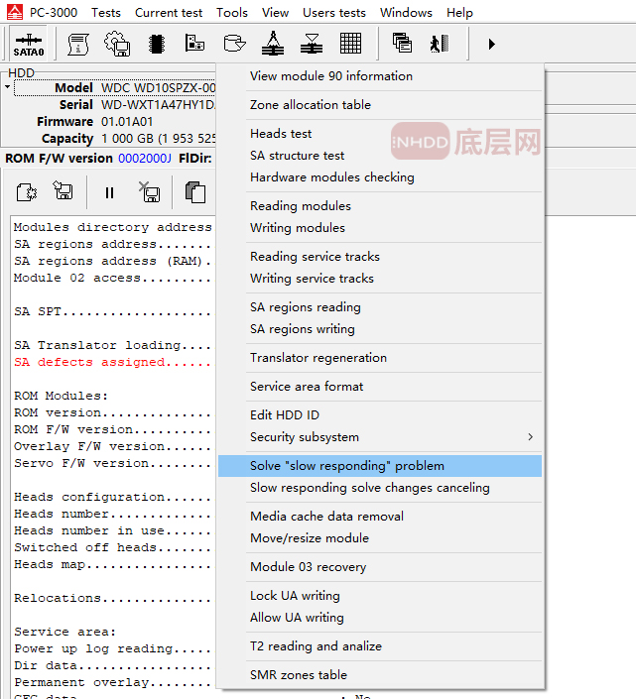This screenshot has width=636, height=699.
Task: Click the modules table toolbar icon
Action: pyautogui.click(x=194, y=44)
